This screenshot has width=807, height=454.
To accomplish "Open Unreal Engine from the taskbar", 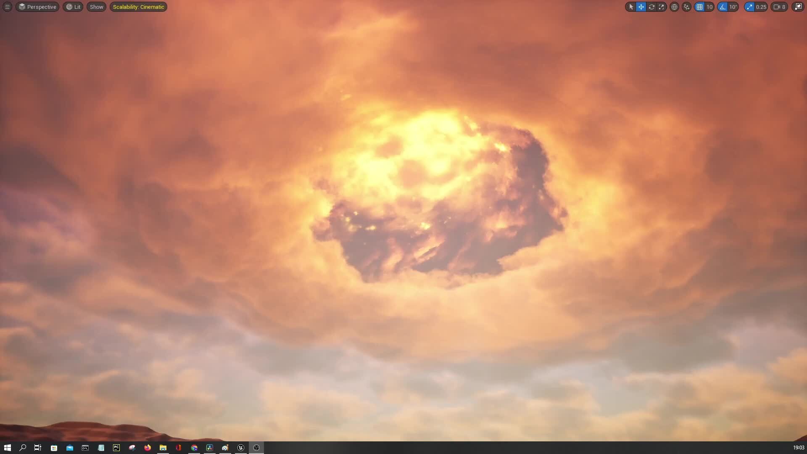I will [241, 448].
